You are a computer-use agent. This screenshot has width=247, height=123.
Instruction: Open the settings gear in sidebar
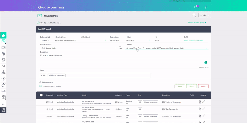(3, 110)
